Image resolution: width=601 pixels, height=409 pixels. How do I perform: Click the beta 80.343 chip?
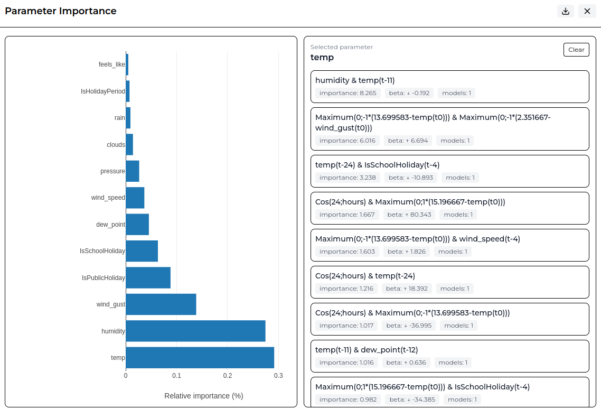409,215
